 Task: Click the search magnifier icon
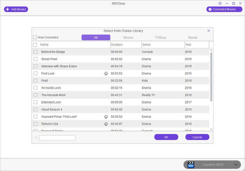click(x=36, y=138)
